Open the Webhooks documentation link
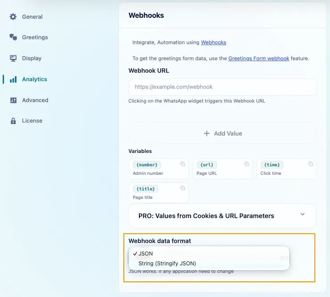Image resolution: width=330 pixels, height=297 pixels. (x=213, y=42)
